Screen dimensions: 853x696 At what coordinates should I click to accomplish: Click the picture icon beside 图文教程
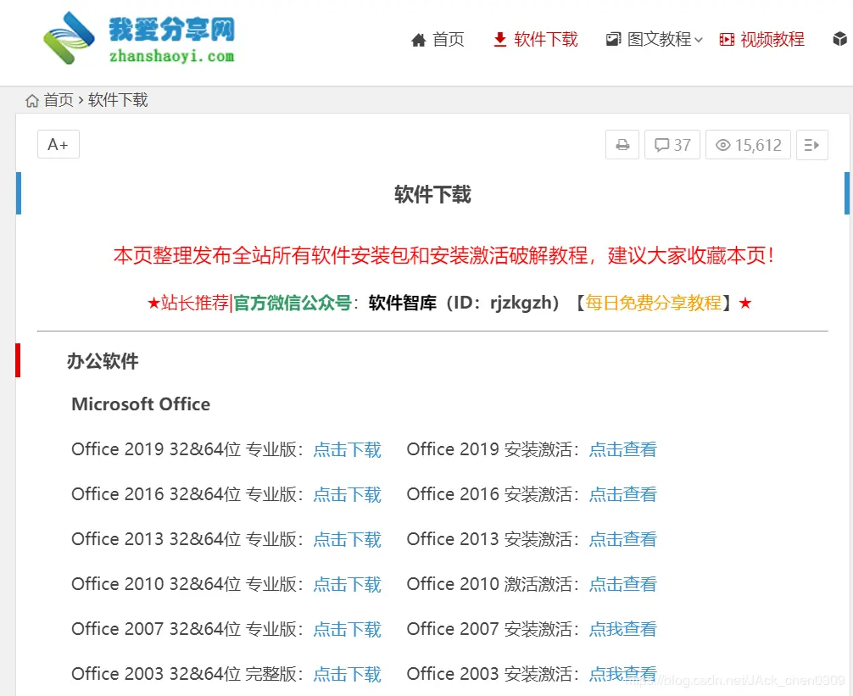click(x=614, y=39)
